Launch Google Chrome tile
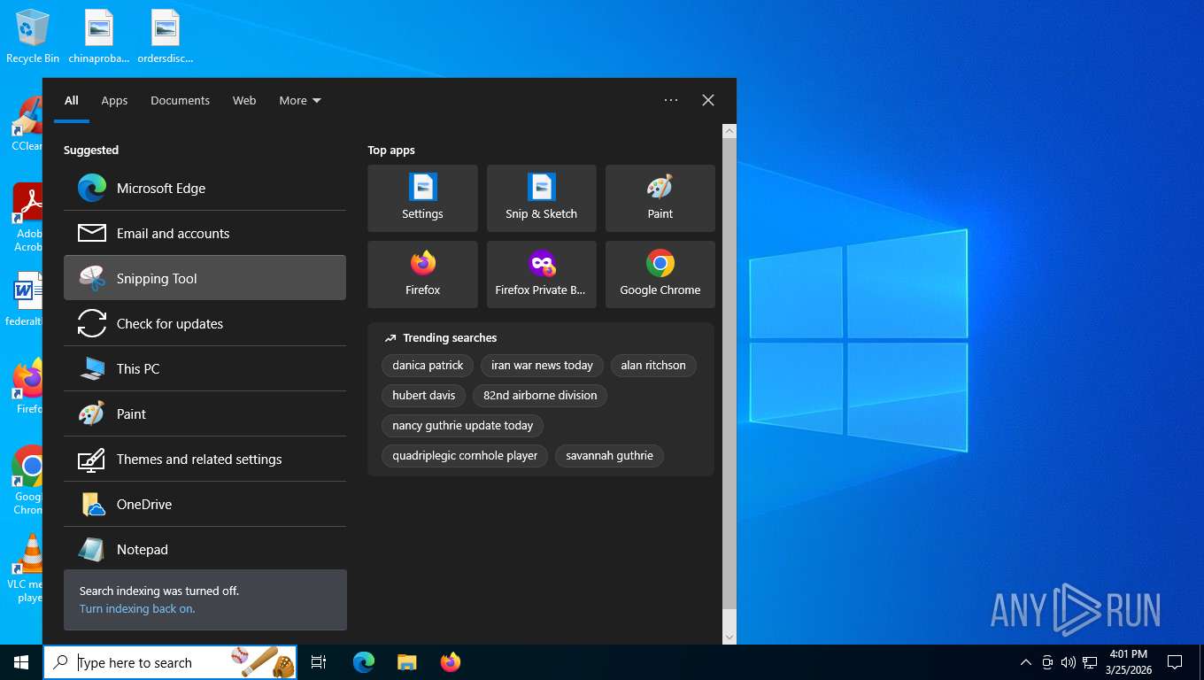1204x680 pixels. pyautogui.click(x=660, y=274)
